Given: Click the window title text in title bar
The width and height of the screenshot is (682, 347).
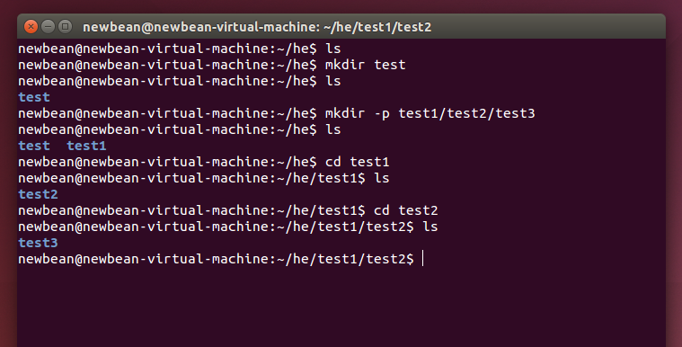Looking at the screenshot, I should coord(257,27).
